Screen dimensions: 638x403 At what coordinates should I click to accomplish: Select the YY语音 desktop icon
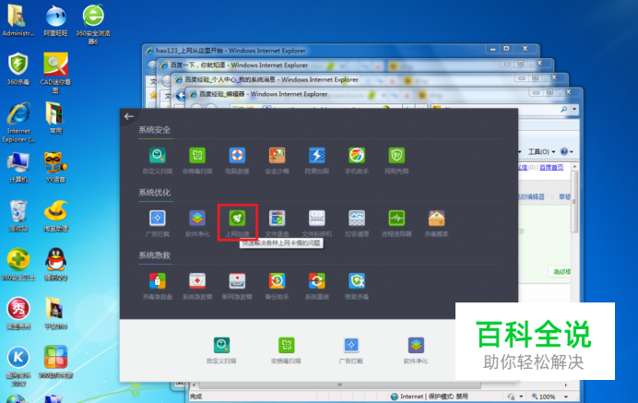(x=55, y=167)
